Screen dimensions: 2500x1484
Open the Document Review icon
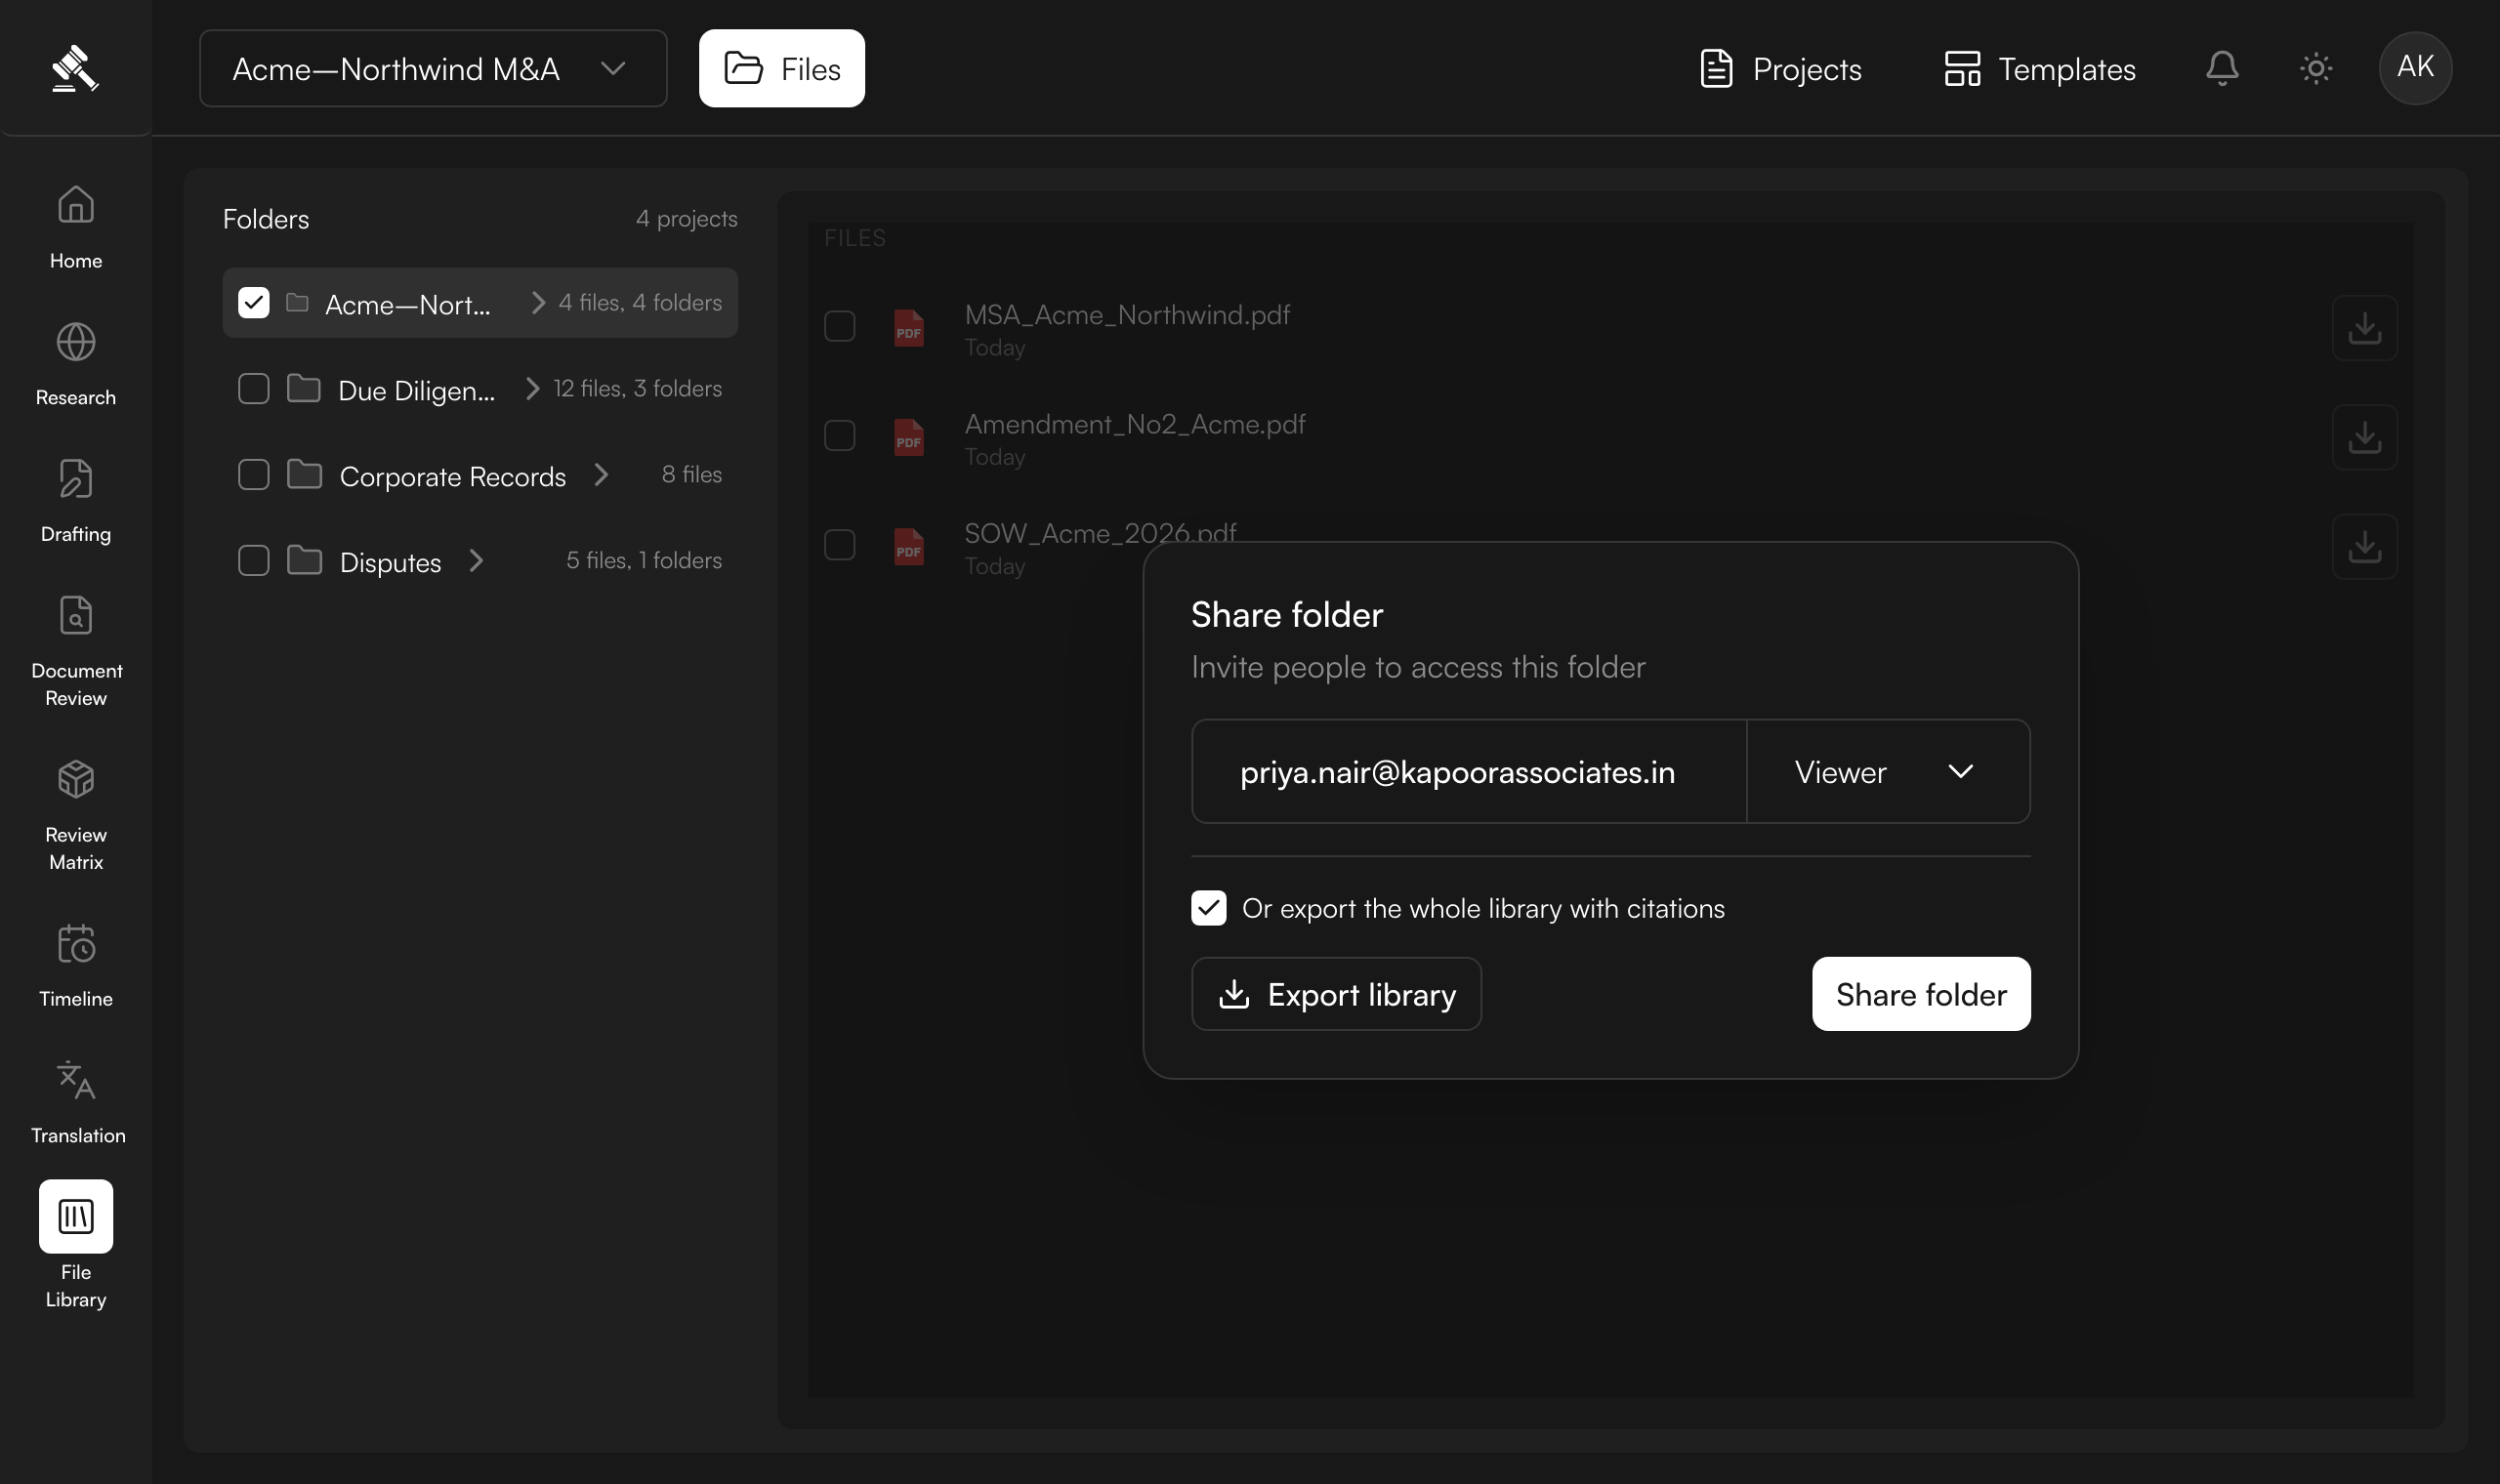[76, 615]
